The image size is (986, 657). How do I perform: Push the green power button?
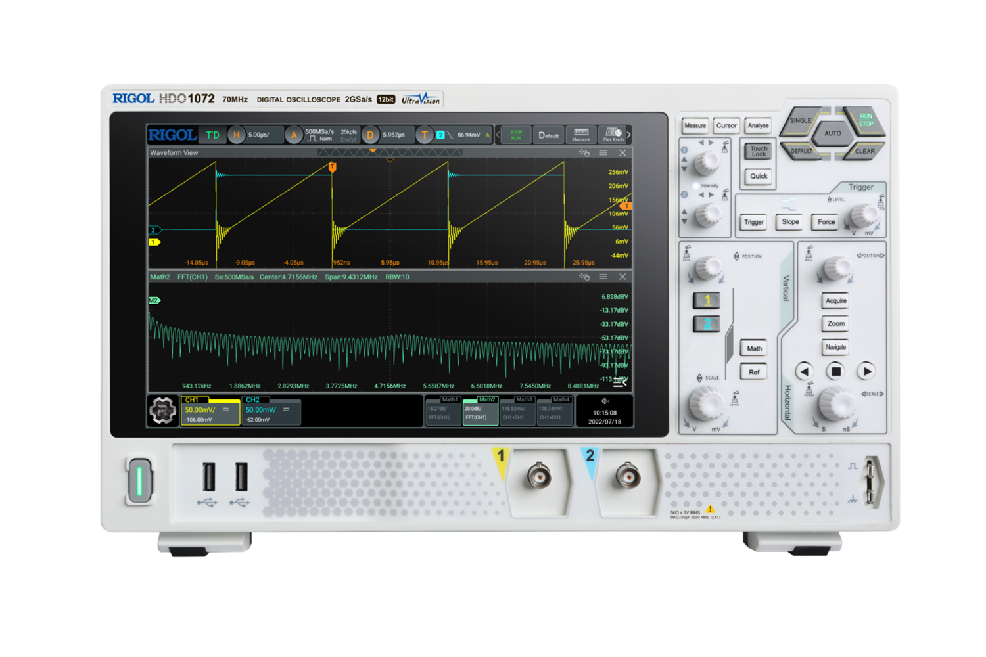coord(139,481)
